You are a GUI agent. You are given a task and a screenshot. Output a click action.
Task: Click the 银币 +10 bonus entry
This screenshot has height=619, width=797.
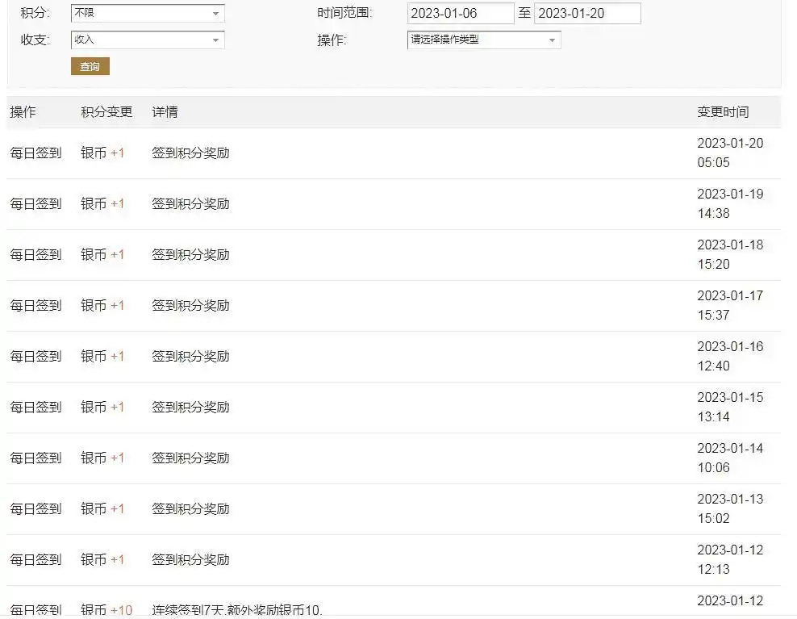coord(106,610)
